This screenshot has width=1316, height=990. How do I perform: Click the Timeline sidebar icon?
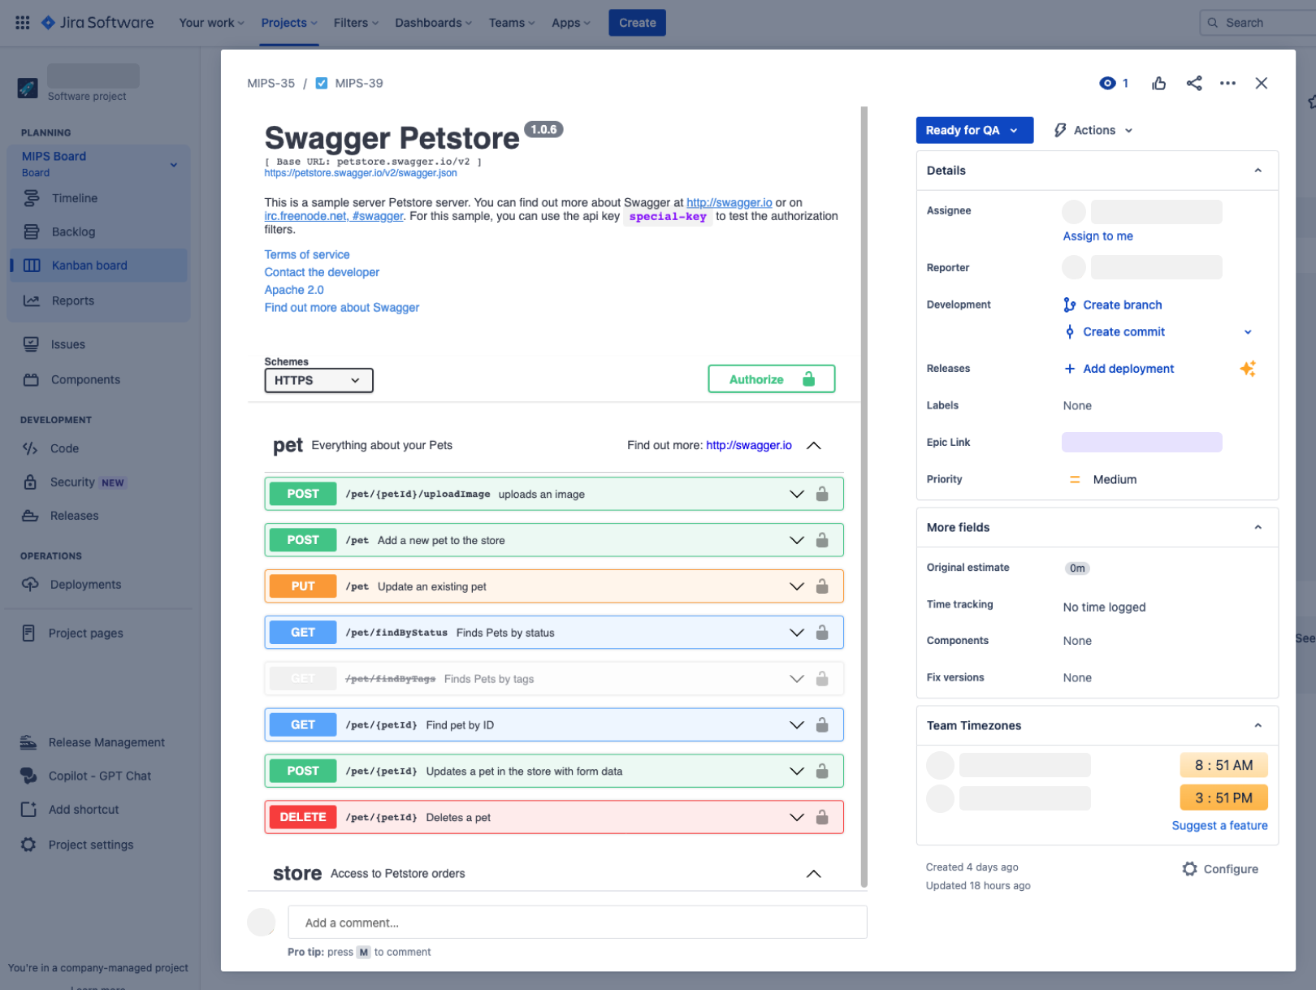tap(32, 198)
